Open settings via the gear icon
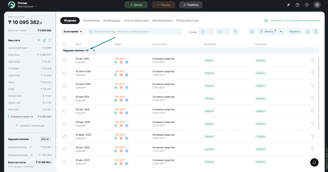The image size is (328, 172). point(317,5)
